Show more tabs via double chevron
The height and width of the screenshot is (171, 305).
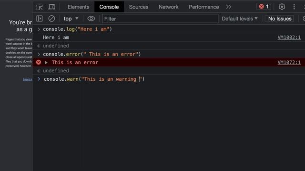point(229,7)
